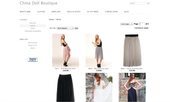This screenshot has height=102, width=170.
Task: Click the 'of 2' page count text
Action: (x=147, y=24)
